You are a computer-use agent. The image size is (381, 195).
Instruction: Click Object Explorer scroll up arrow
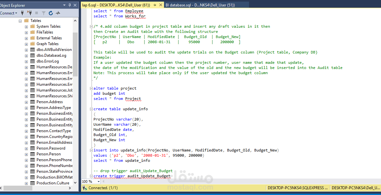pyautogui.click(x=75, y=21)
